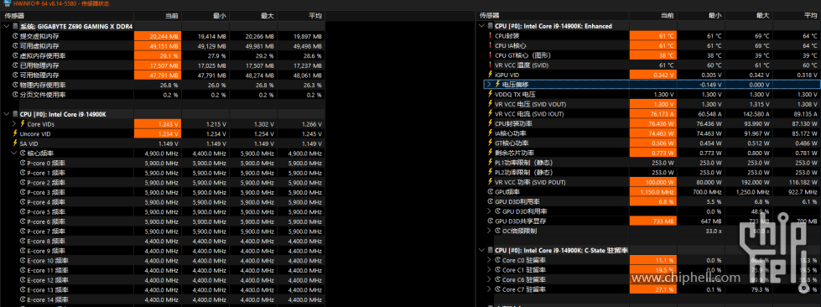
Task: Click the clock icon beside P-core 0 频率
Action: [23, 163]
